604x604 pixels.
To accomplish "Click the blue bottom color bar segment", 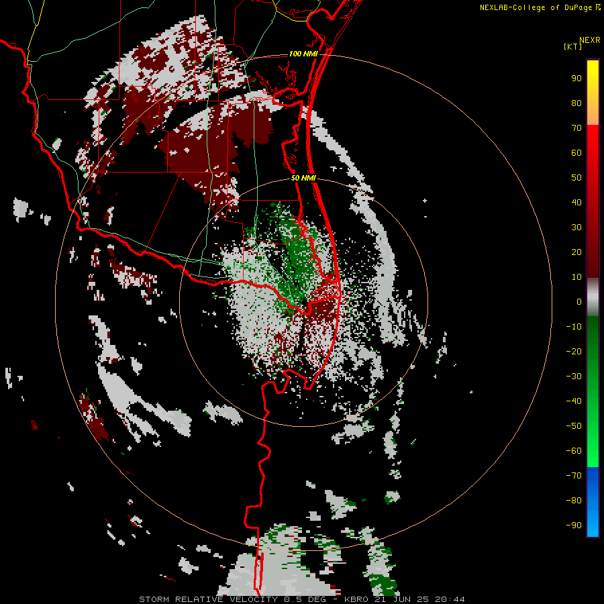I will (x=593, y=502).
